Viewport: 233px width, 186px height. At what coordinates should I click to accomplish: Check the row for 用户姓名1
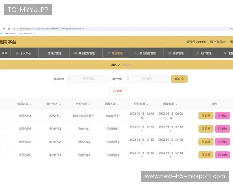pos(5,116)
